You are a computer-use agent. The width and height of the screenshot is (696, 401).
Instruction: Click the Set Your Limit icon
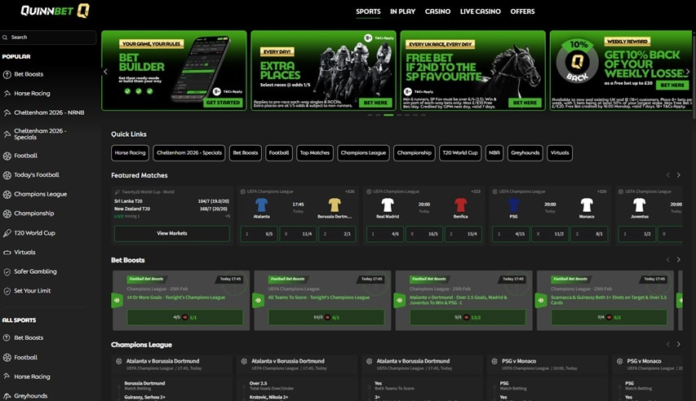tap(7, 291)
